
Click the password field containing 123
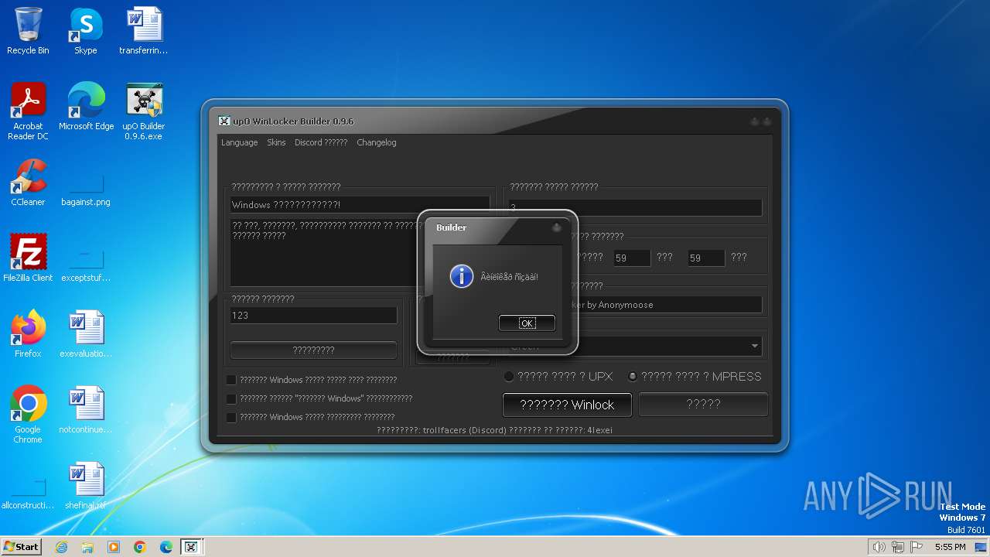coord(313,315)
